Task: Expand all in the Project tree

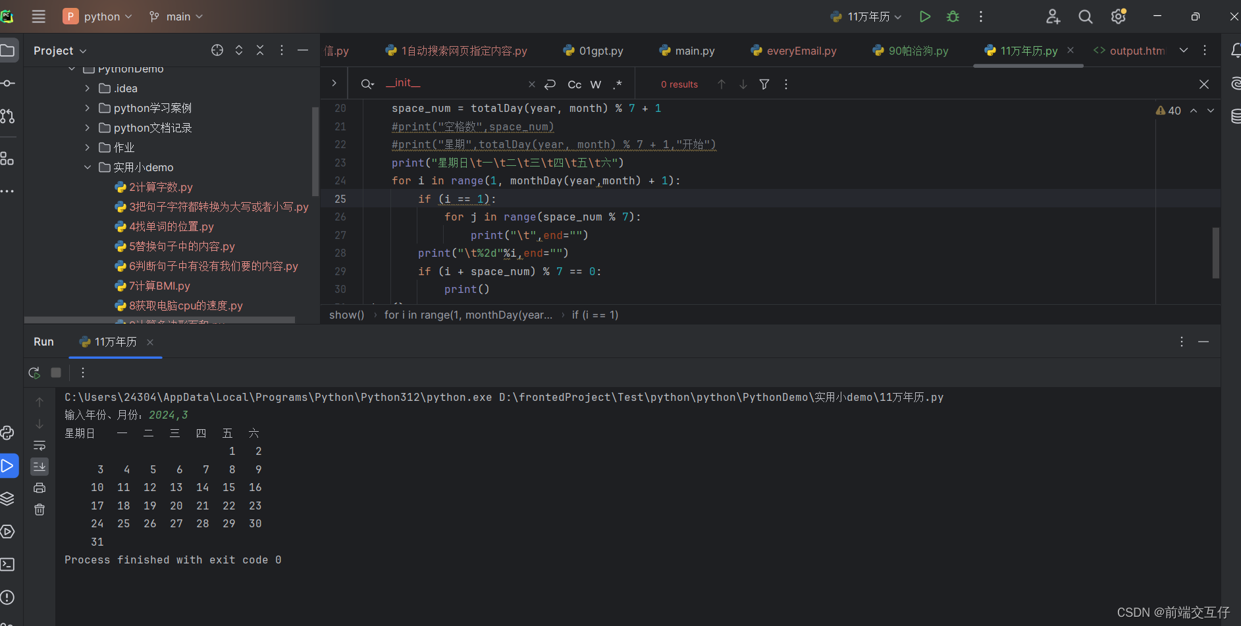Action: (x=239, y=50)
